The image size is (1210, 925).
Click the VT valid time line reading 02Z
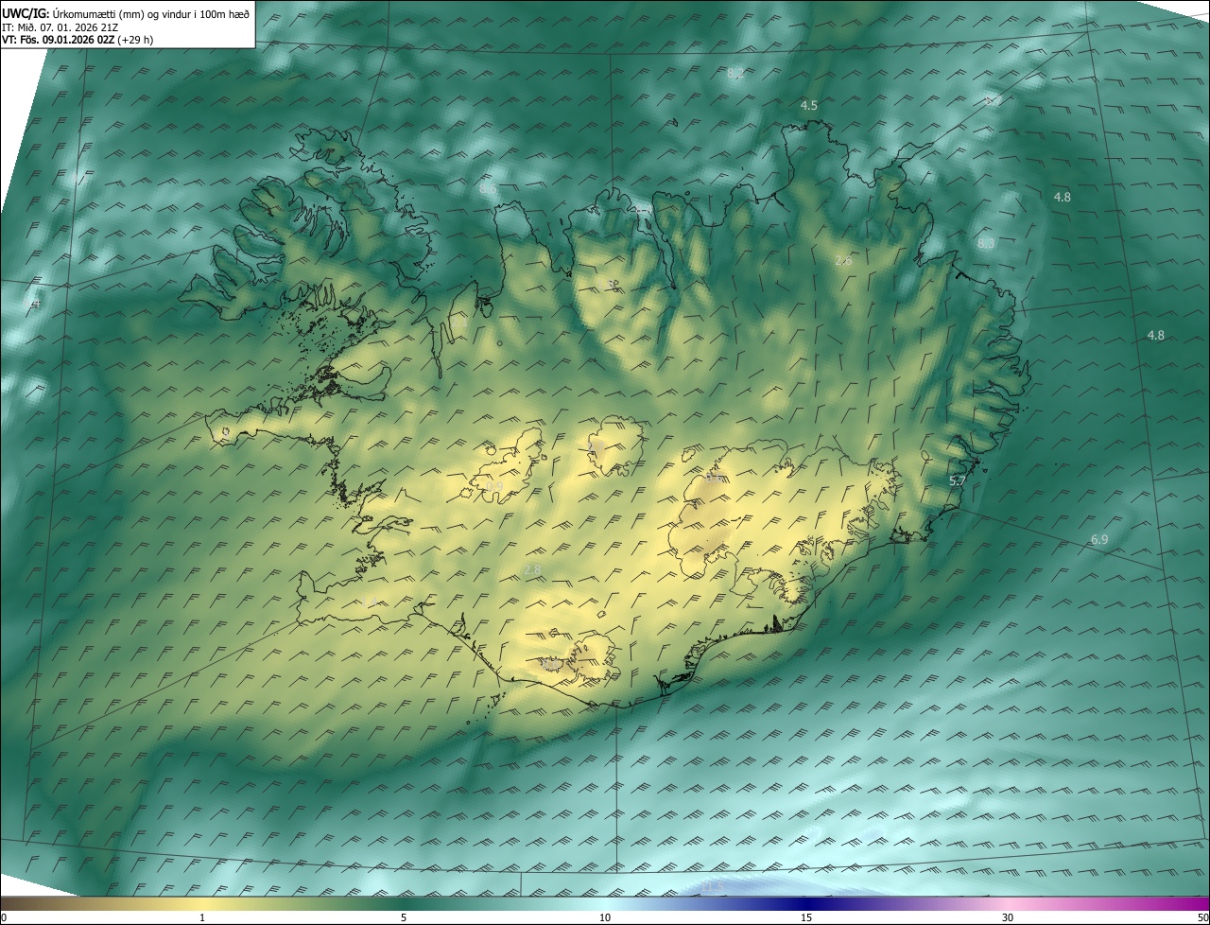(x=78, y=40)
